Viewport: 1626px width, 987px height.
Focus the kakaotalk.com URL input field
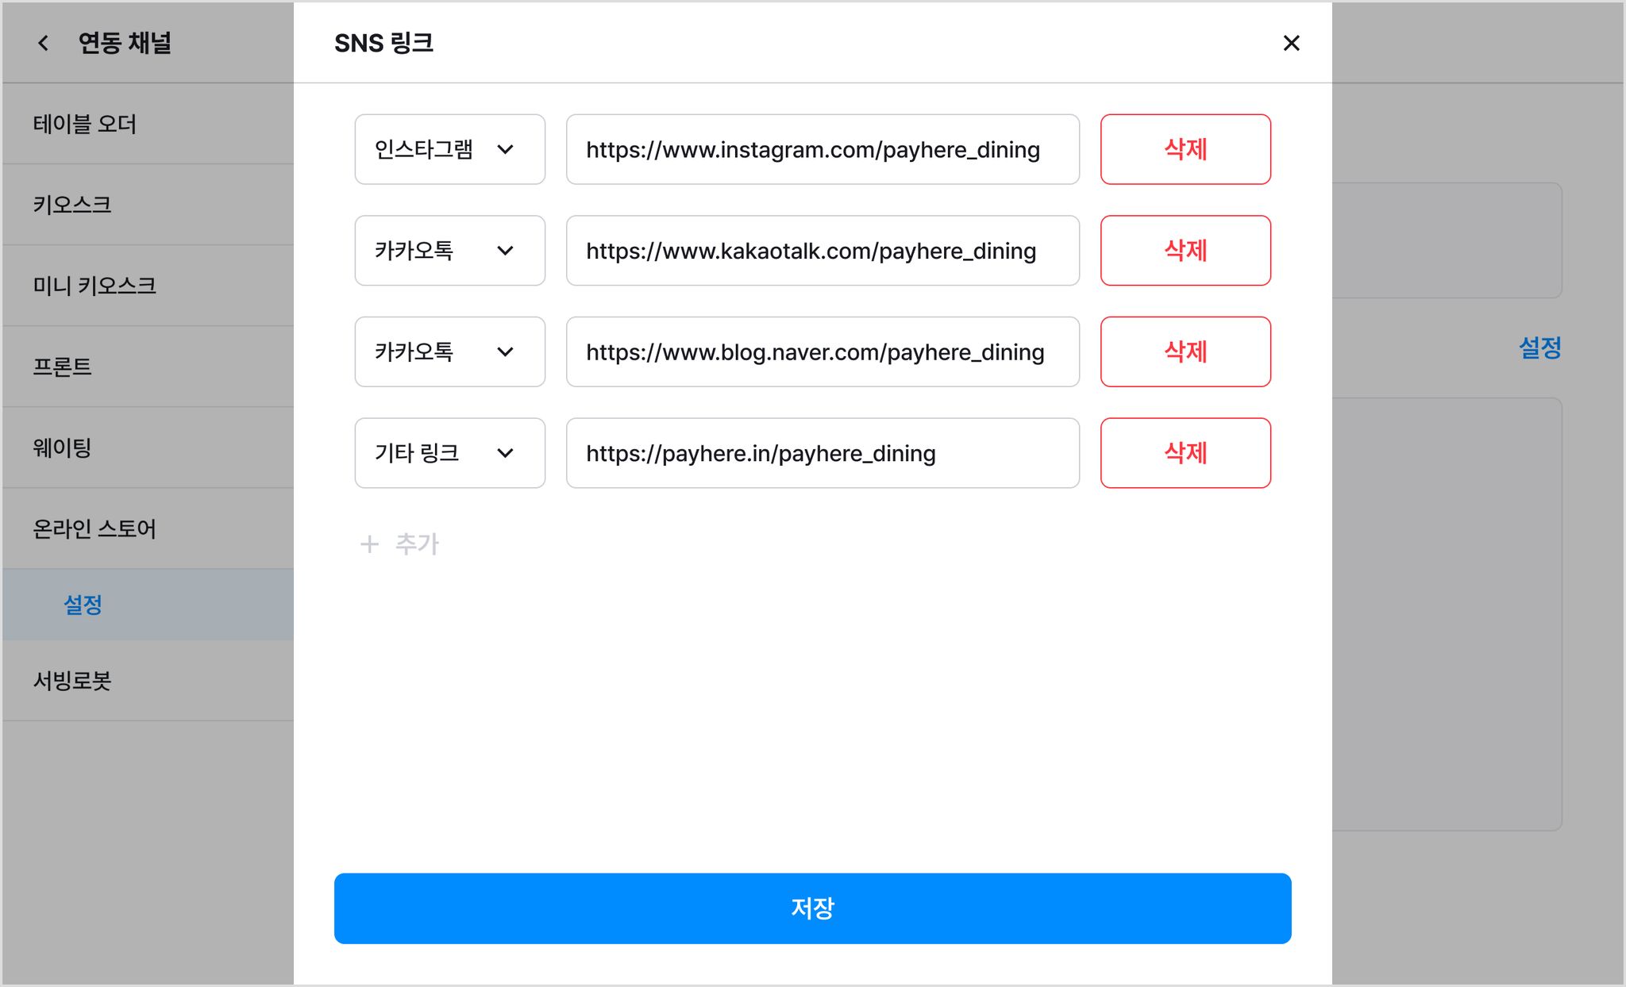pyautogui.click(x=823, y=251)
